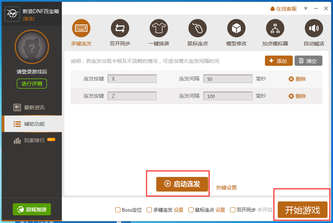Image resolution: width=333 pixels, height=223 pixels.
Task: Click the HOT badge beside 玩家排行
Action: coord(51,139)
